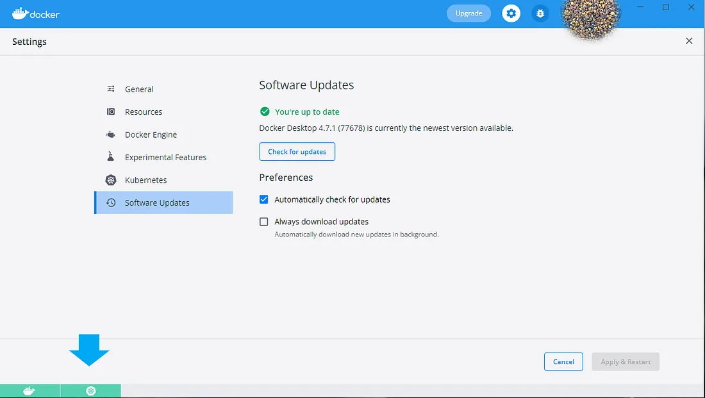Click the green up-to-date checkmark icon
Image resolution: width=705 pixels, height=398 pixels.
click(265, 112)
